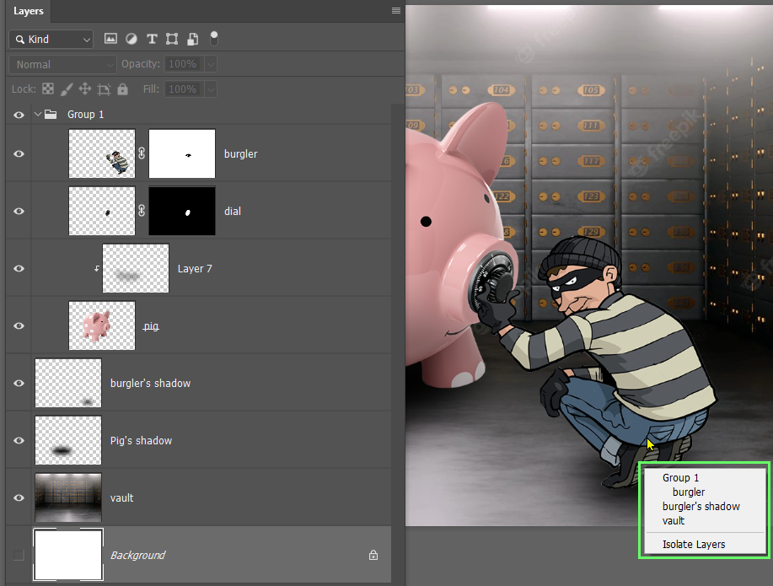The height and width of the screenshot is (586, 773).
Task: Click Lock all on the current layer
Action: coord(122,89)
